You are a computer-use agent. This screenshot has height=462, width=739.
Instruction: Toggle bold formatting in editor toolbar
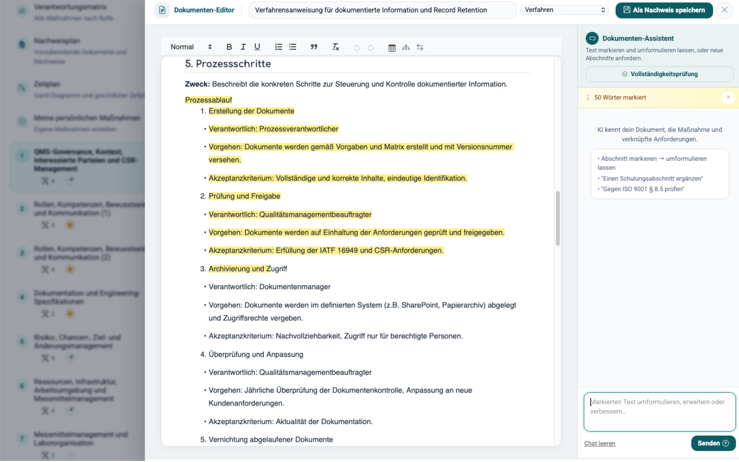point(229,47)
